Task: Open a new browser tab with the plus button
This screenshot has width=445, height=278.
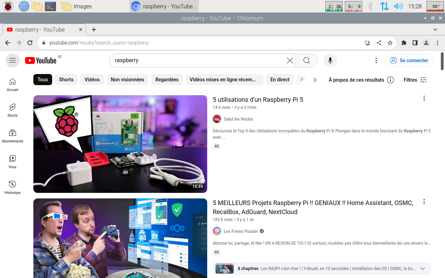Action: 94,30
